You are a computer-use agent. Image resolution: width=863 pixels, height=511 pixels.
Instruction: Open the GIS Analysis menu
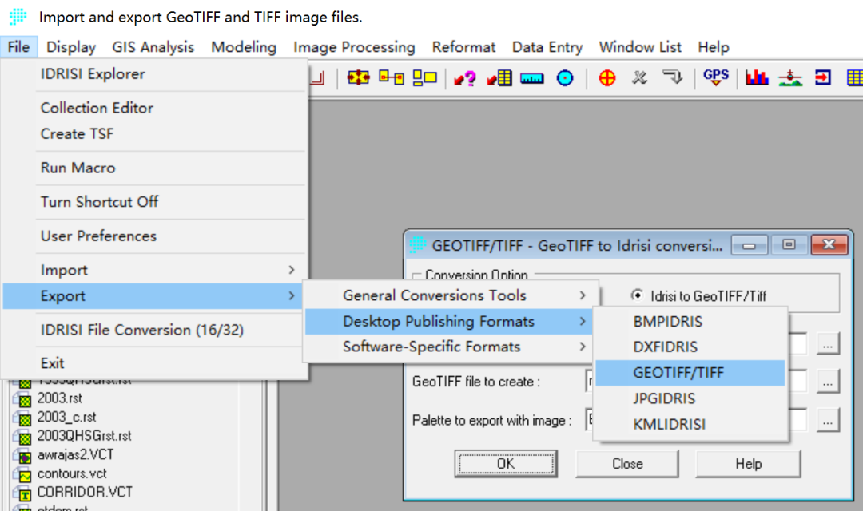153,47
